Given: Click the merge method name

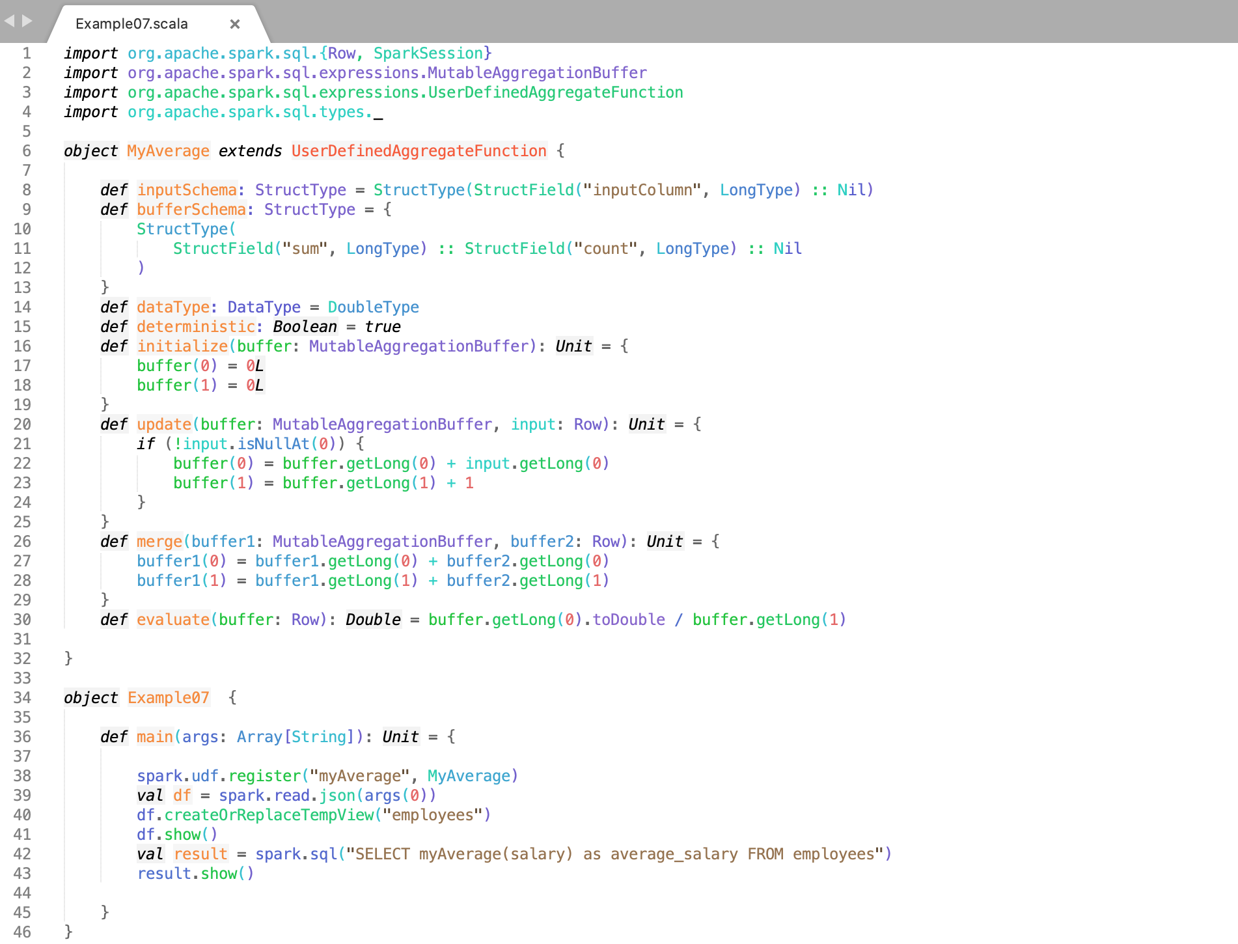Looking at the screenshot, I should click(x=159, y=541).
